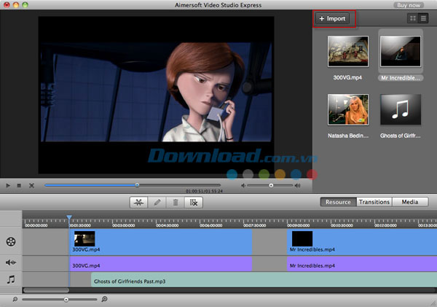
Task: Mute audio with the low-volume speaker icon
Action: [243, 185]
